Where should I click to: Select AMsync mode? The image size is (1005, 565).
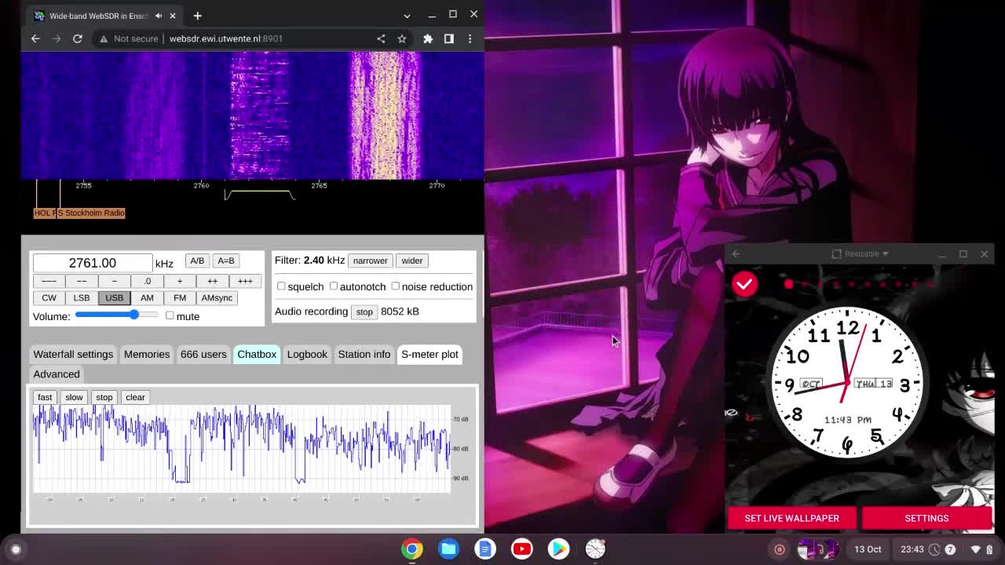(x=217, y=297)
